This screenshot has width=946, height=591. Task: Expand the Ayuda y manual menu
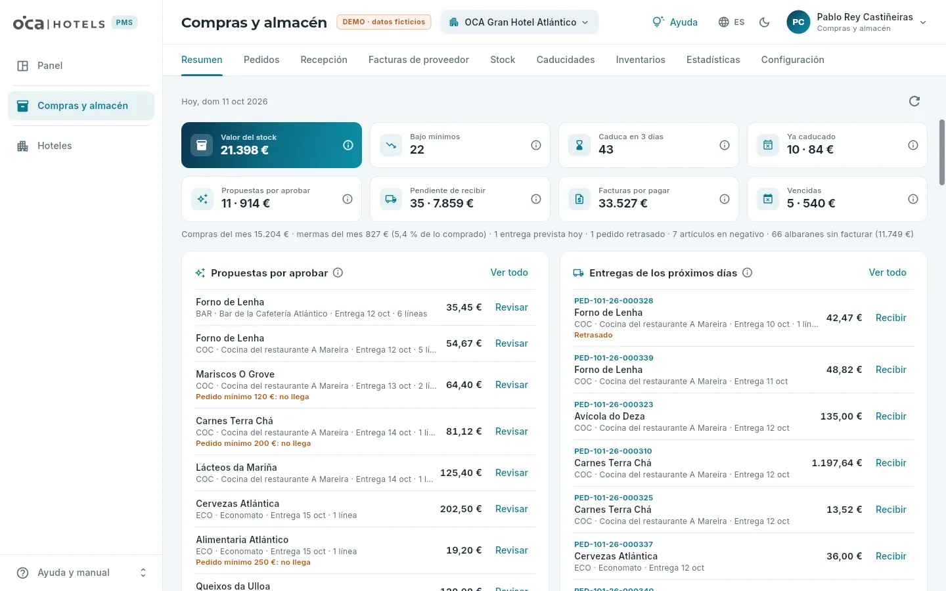point(81,573)
